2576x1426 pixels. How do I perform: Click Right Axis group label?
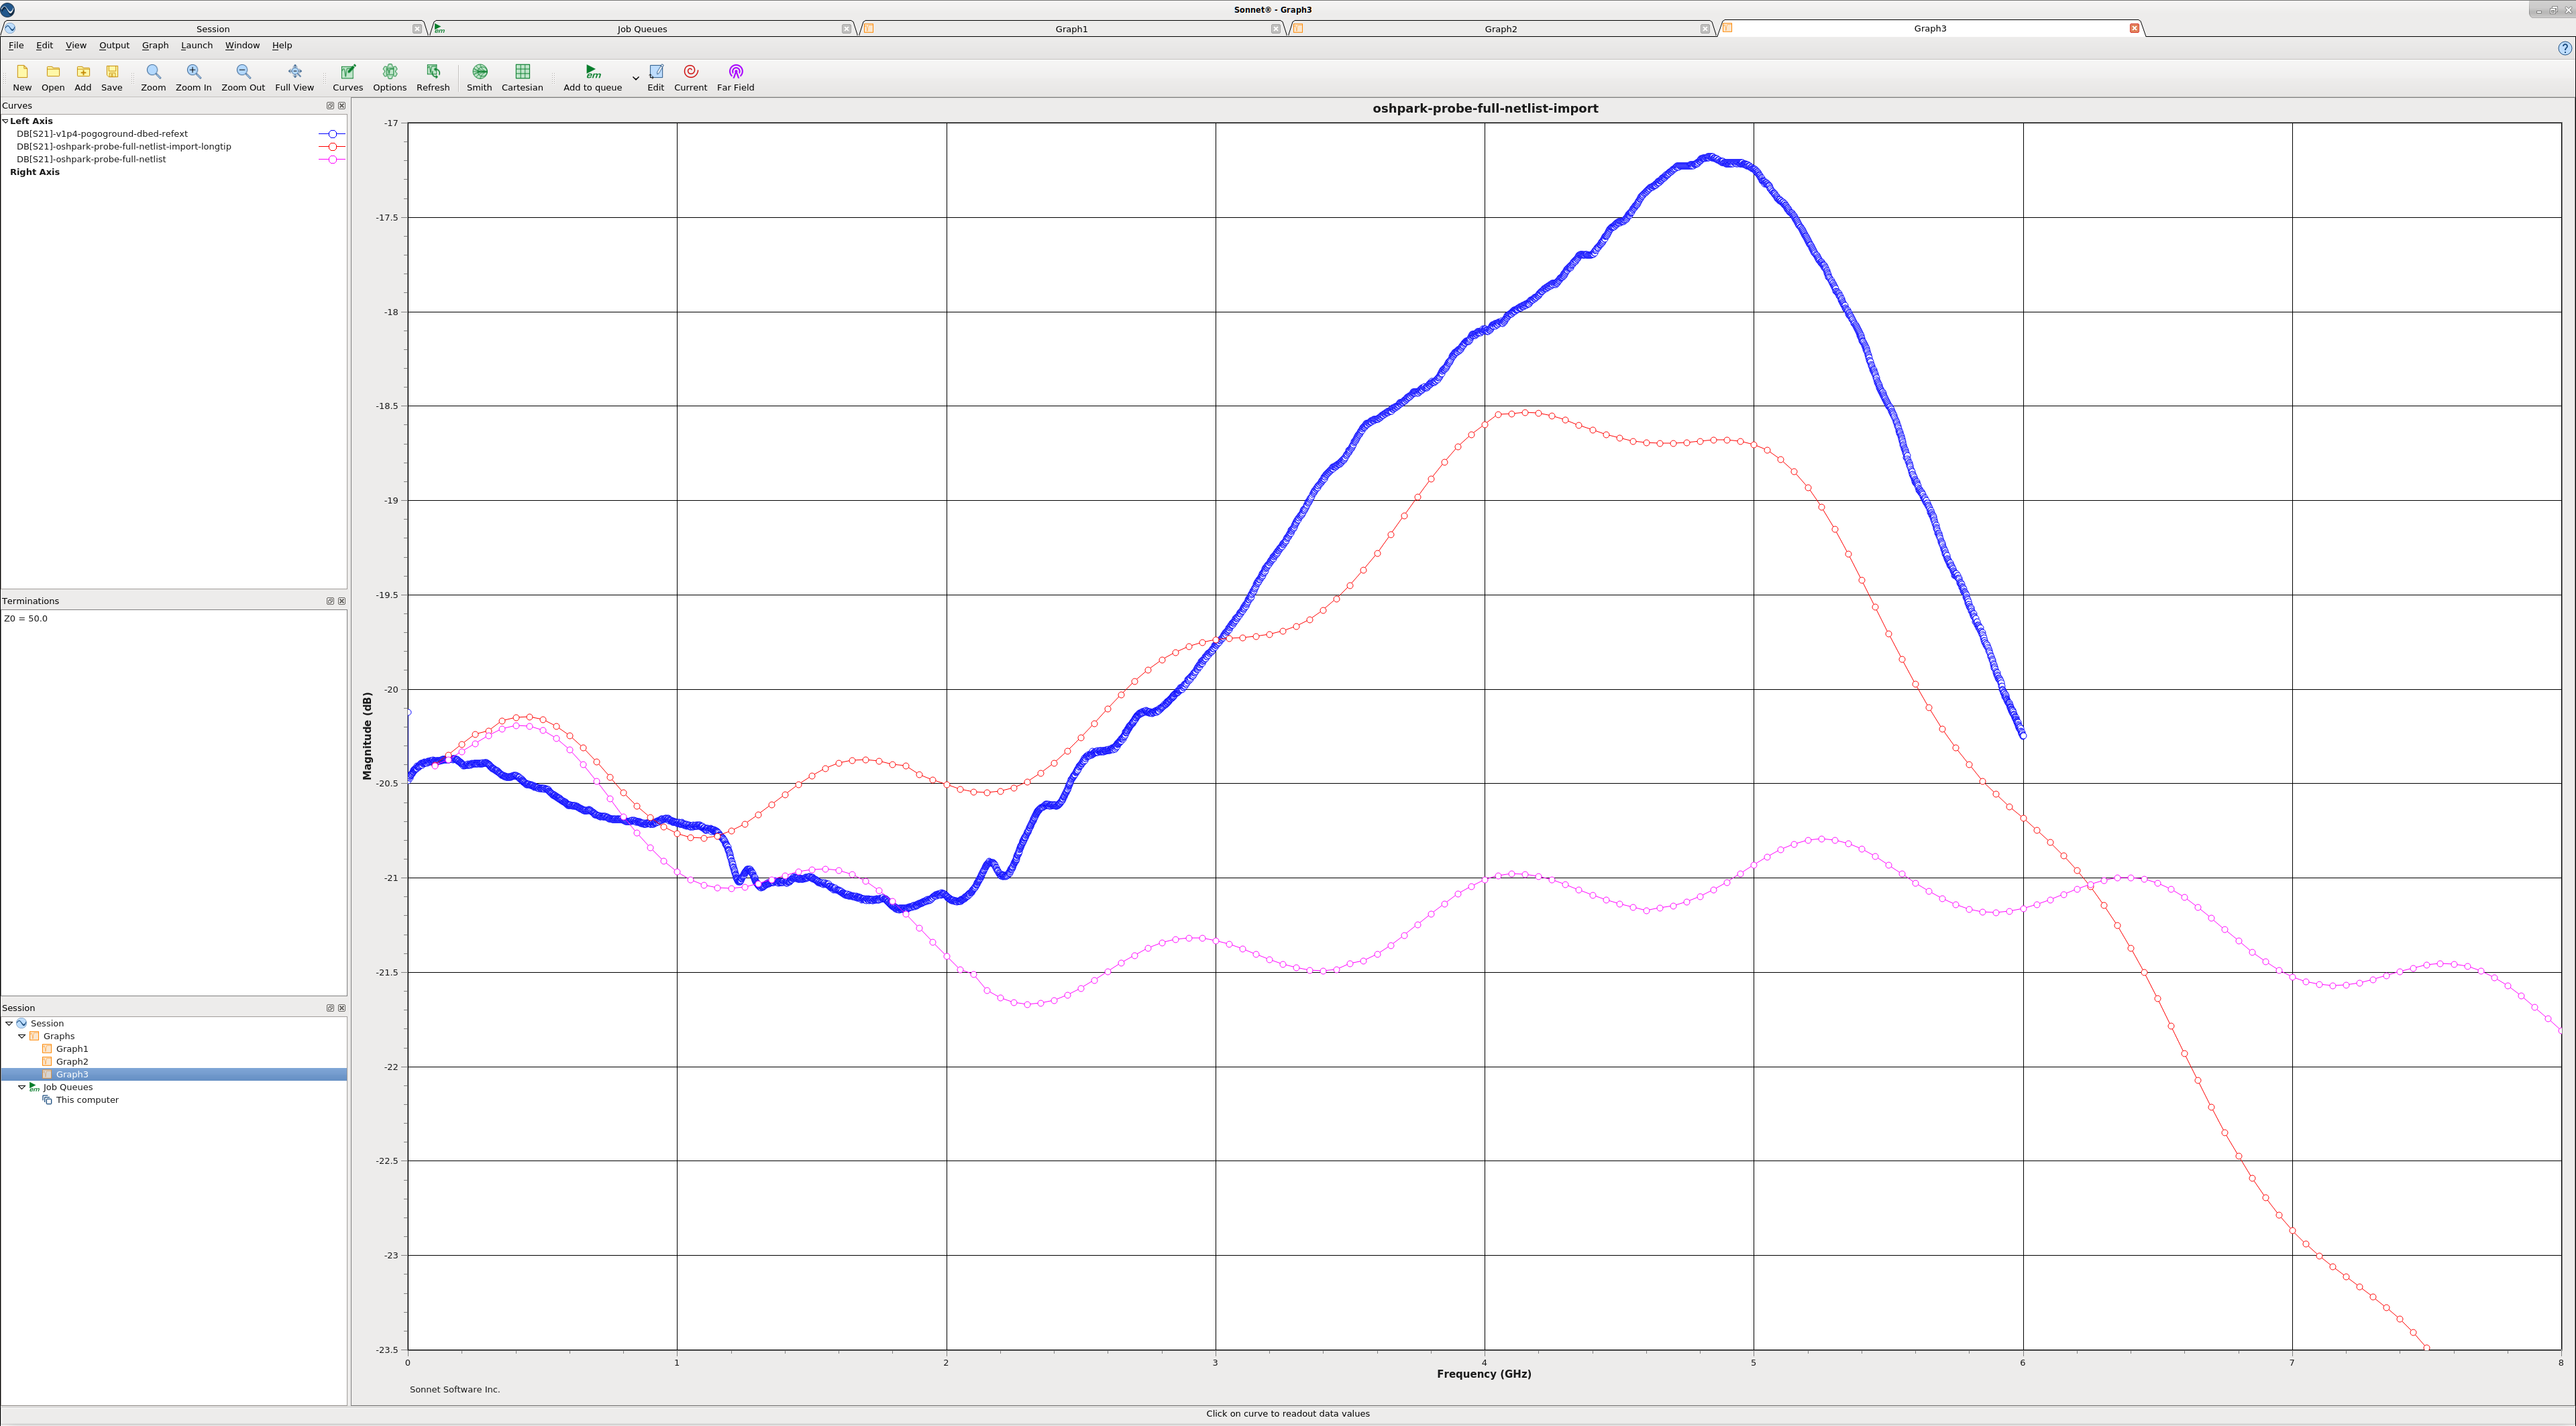tap(35, 173)
